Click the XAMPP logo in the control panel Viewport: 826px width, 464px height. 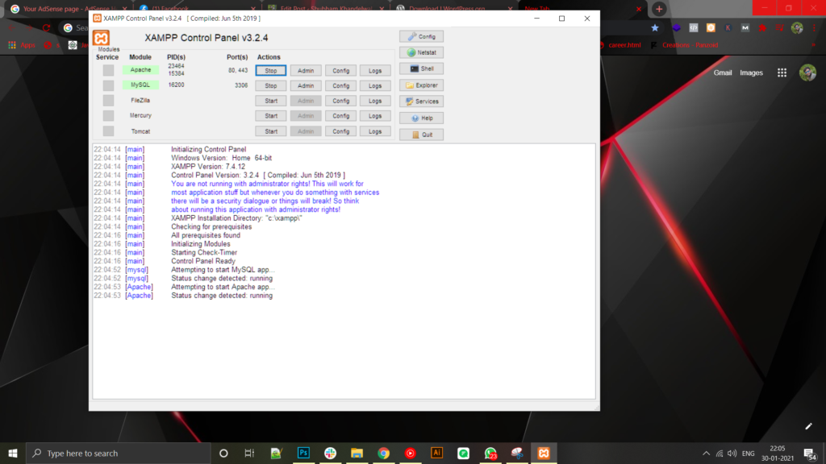pyautogui.click(x=101, y=38)
